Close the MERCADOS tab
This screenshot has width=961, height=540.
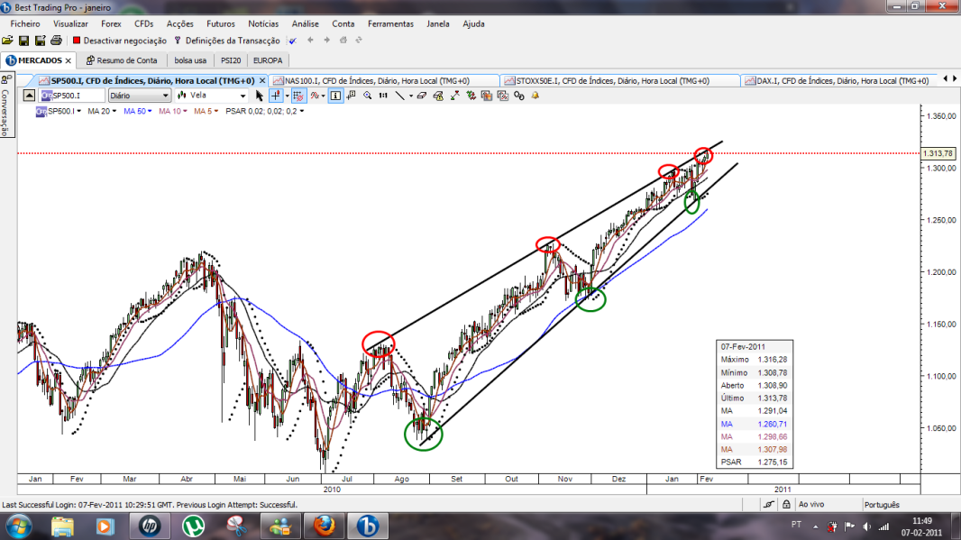pos(68,60)
